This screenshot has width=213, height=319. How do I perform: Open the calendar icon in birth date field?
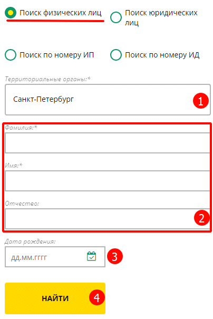pos(92,256)
